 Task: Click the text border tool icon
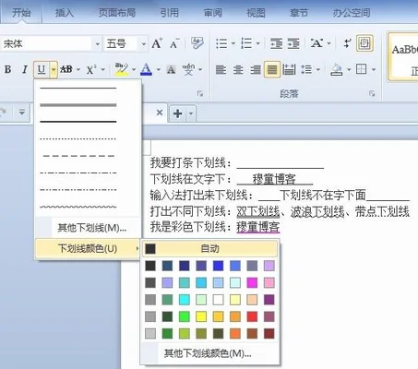coord(364,43)
